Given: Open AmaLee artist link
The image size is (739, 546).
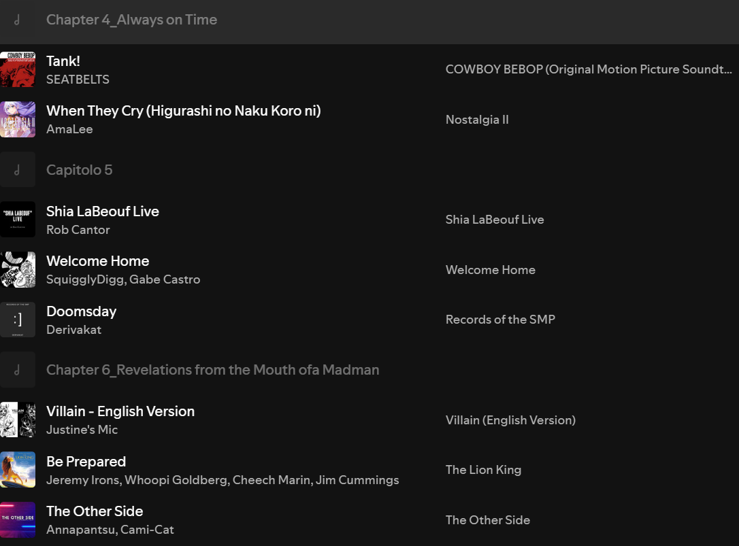Looking at the screenshot, I should pyautogui.click(x=69, y=129).
